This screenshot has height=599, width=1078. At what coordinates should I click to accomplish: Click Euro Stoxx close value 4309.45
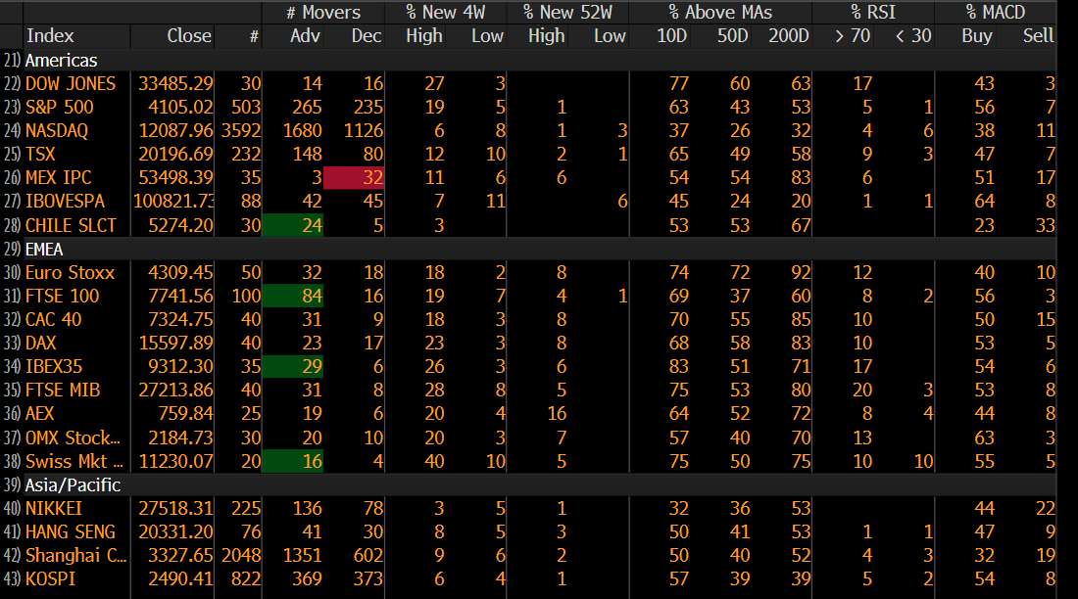[180, 273]
